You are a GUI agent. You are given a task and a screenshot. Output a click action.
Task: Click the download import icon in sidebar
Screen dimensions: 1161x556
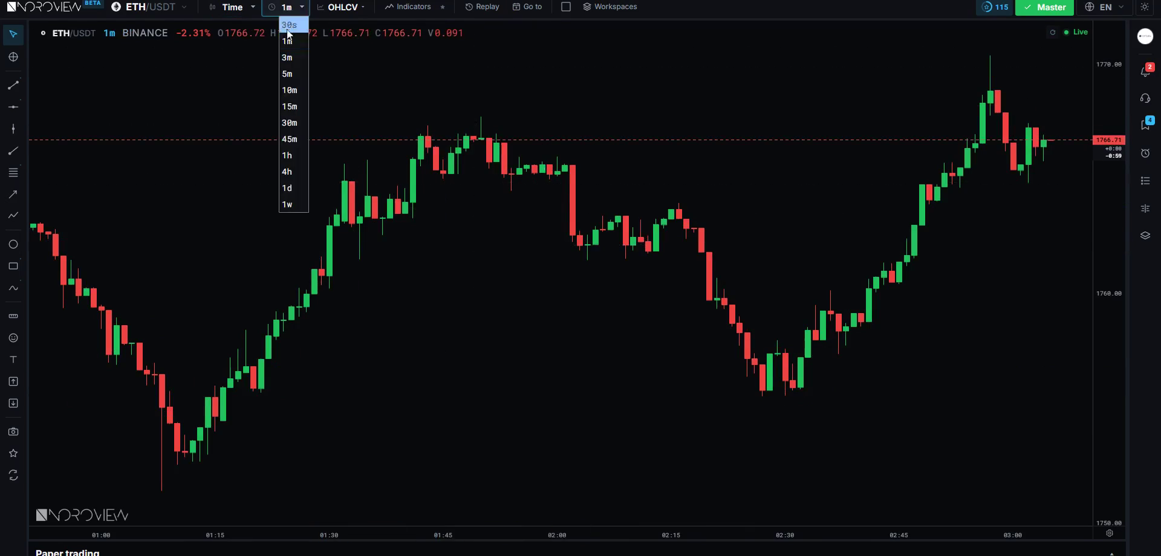13,403
